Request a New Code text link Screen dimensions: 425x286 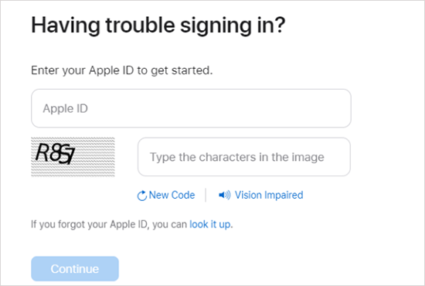point(172,195)
